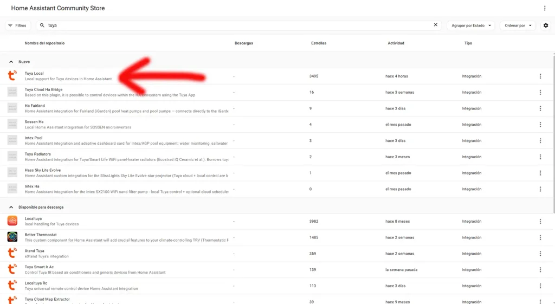Open the Tuya Smart Ir Ac row menu
Viewport: 555px width, 304px height.
click(540, 270)
